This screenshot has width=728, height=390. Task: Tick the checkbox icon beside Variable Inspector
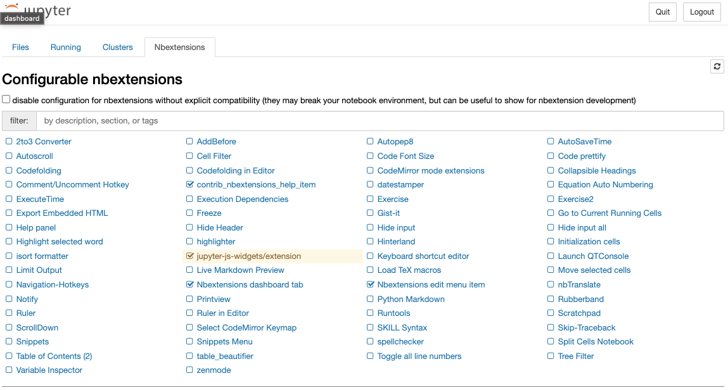point(9,370)
